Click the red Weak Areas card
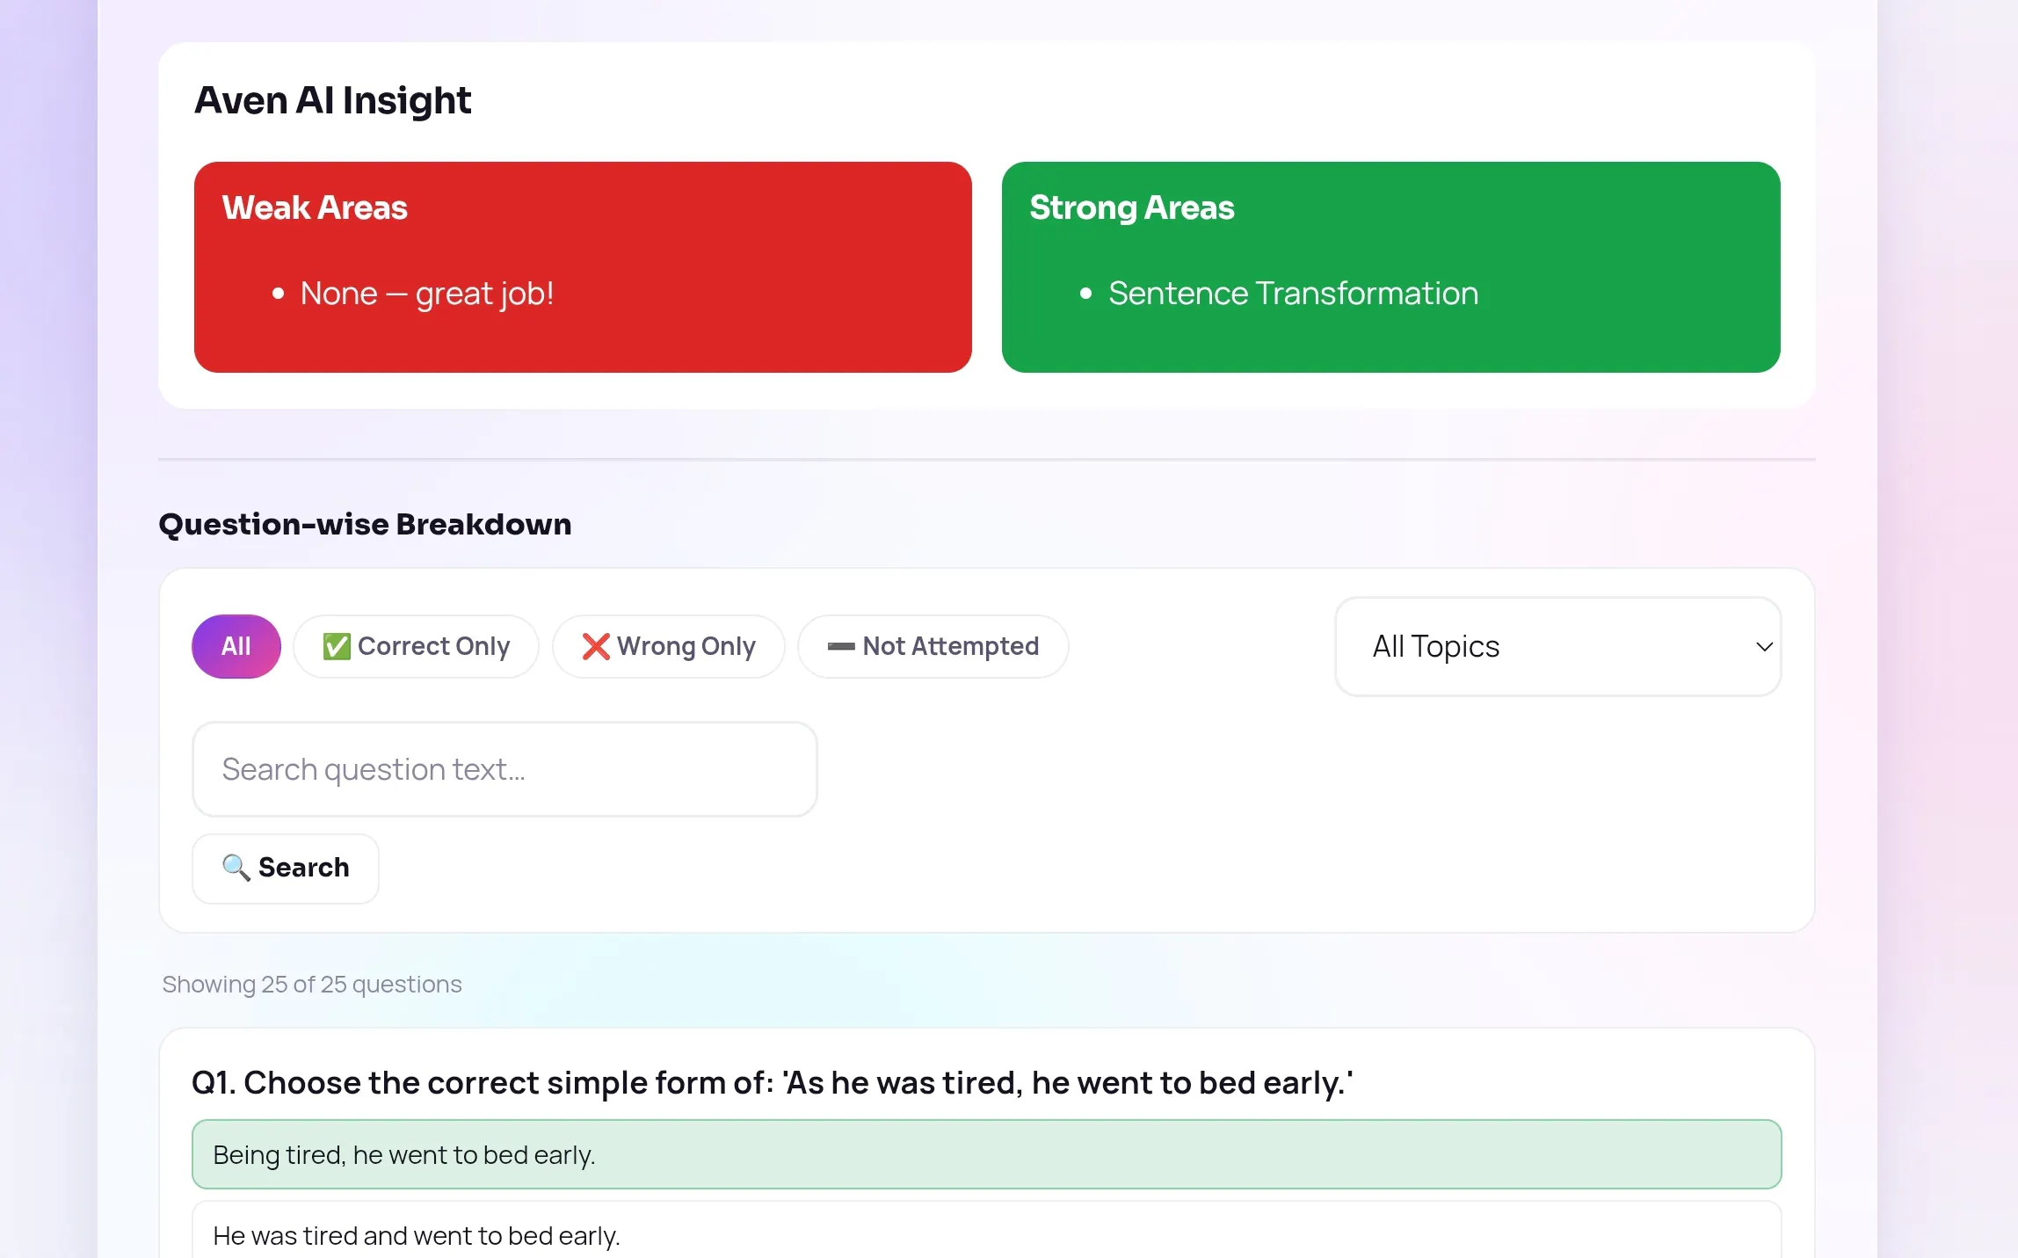The width and height of the screenshot is (2018, 1258). 583,267
